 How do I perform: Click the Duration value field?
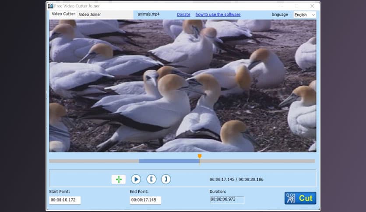click(227, 200)
